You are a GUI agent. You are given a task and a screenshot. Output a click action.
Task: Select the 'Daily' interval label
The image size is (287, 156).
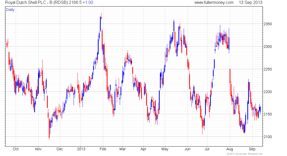pyautogui.click(x=10, y=10)
